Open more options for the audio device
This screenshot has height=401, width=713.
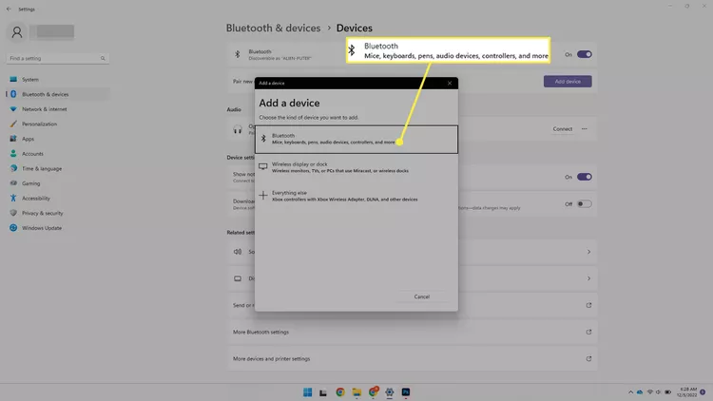tap(585, 129)
